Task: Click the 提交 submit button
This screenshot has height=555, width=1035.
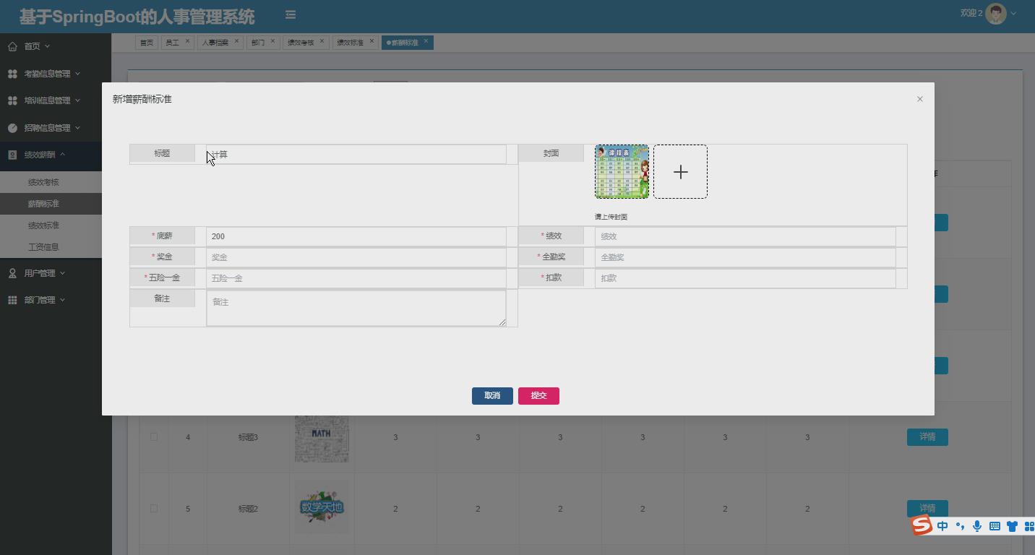Action: click(538, 395)
